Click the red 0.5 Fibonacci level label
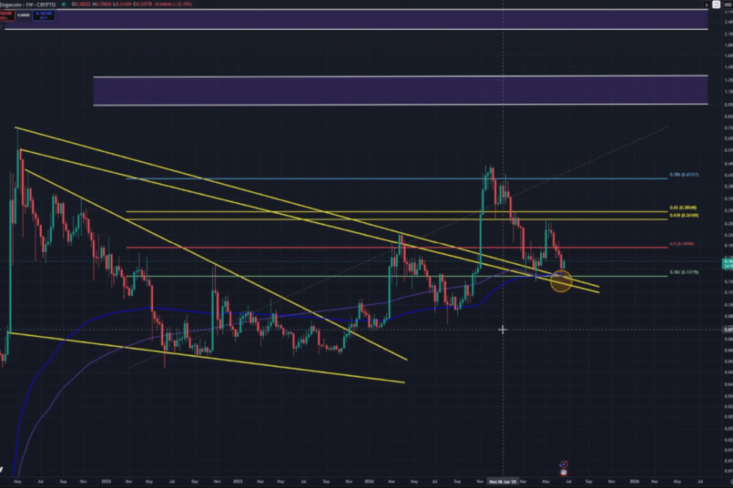Image resolution: width=733 pixels, height=488 pixels. point(683,244)
